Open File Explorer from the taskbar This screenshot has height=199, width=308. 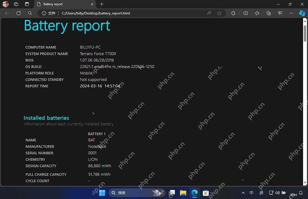(183, 193)
